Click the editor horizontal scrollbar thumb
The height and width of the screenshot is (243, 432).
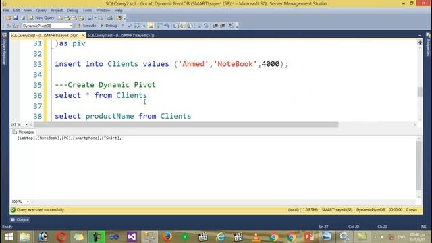tap(186, 124)
